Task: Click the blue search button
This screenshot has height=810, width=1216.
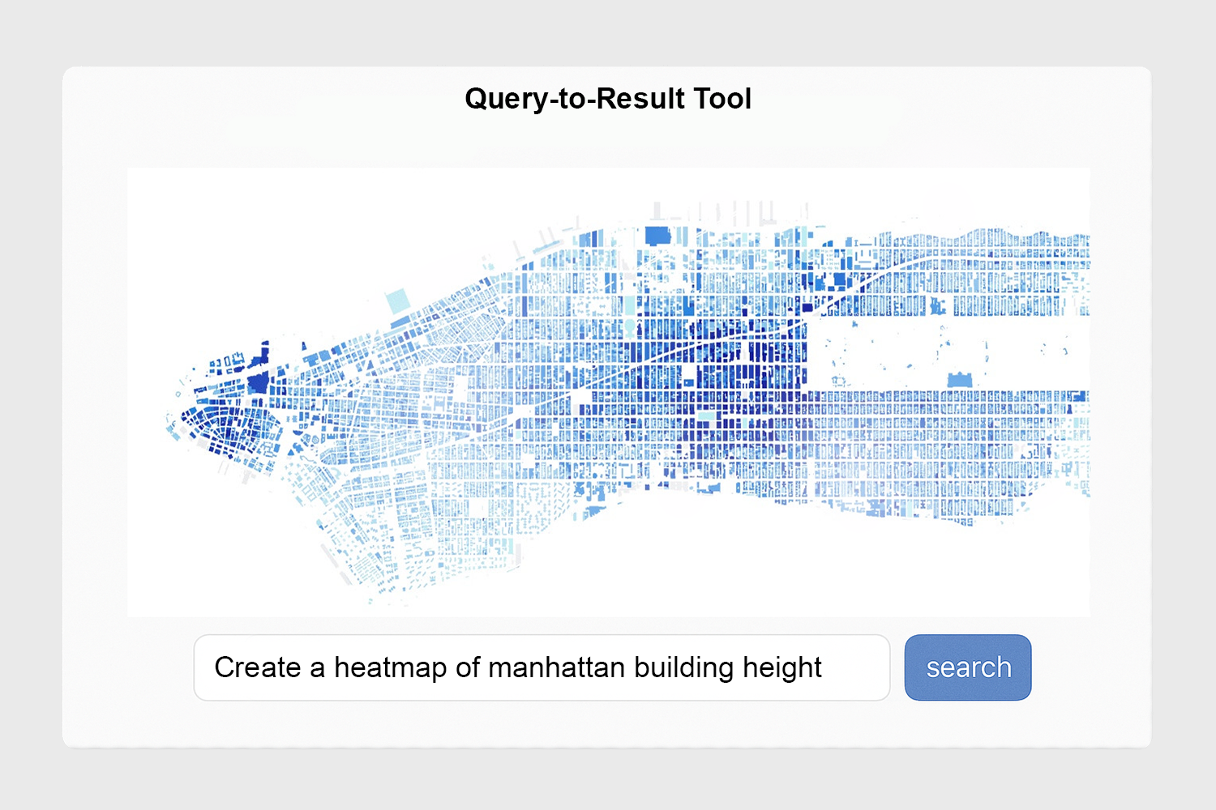Action: tap(967, 667)
